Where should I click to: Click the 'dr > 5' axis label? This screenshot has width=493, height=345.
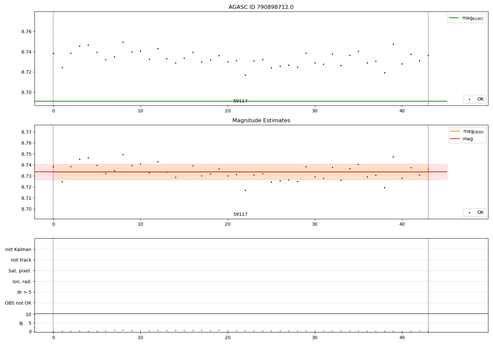24,292
